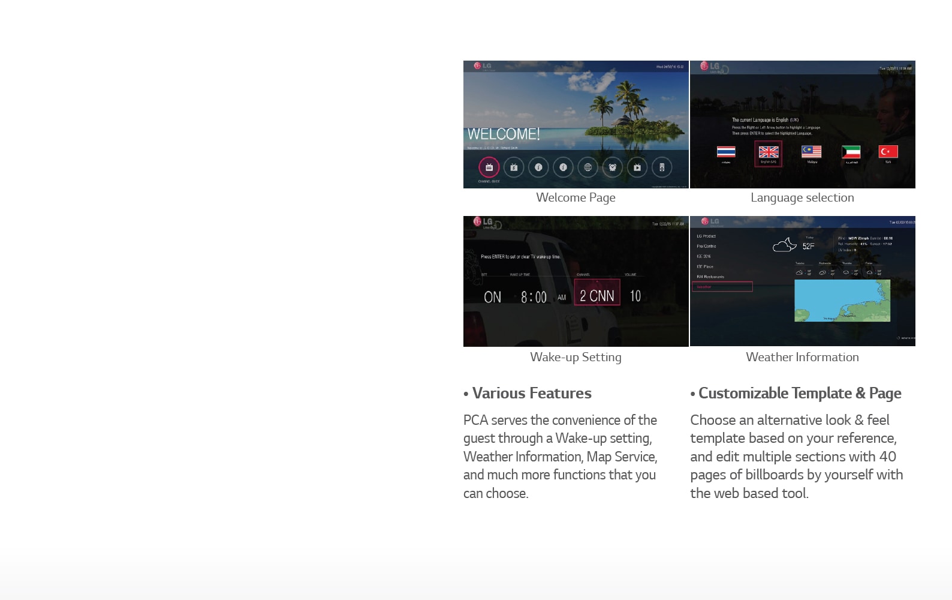The height and width of the screenshot is (600, 952).
Task: Choose the Thailand flag language
Action: [x=726, y=152]
